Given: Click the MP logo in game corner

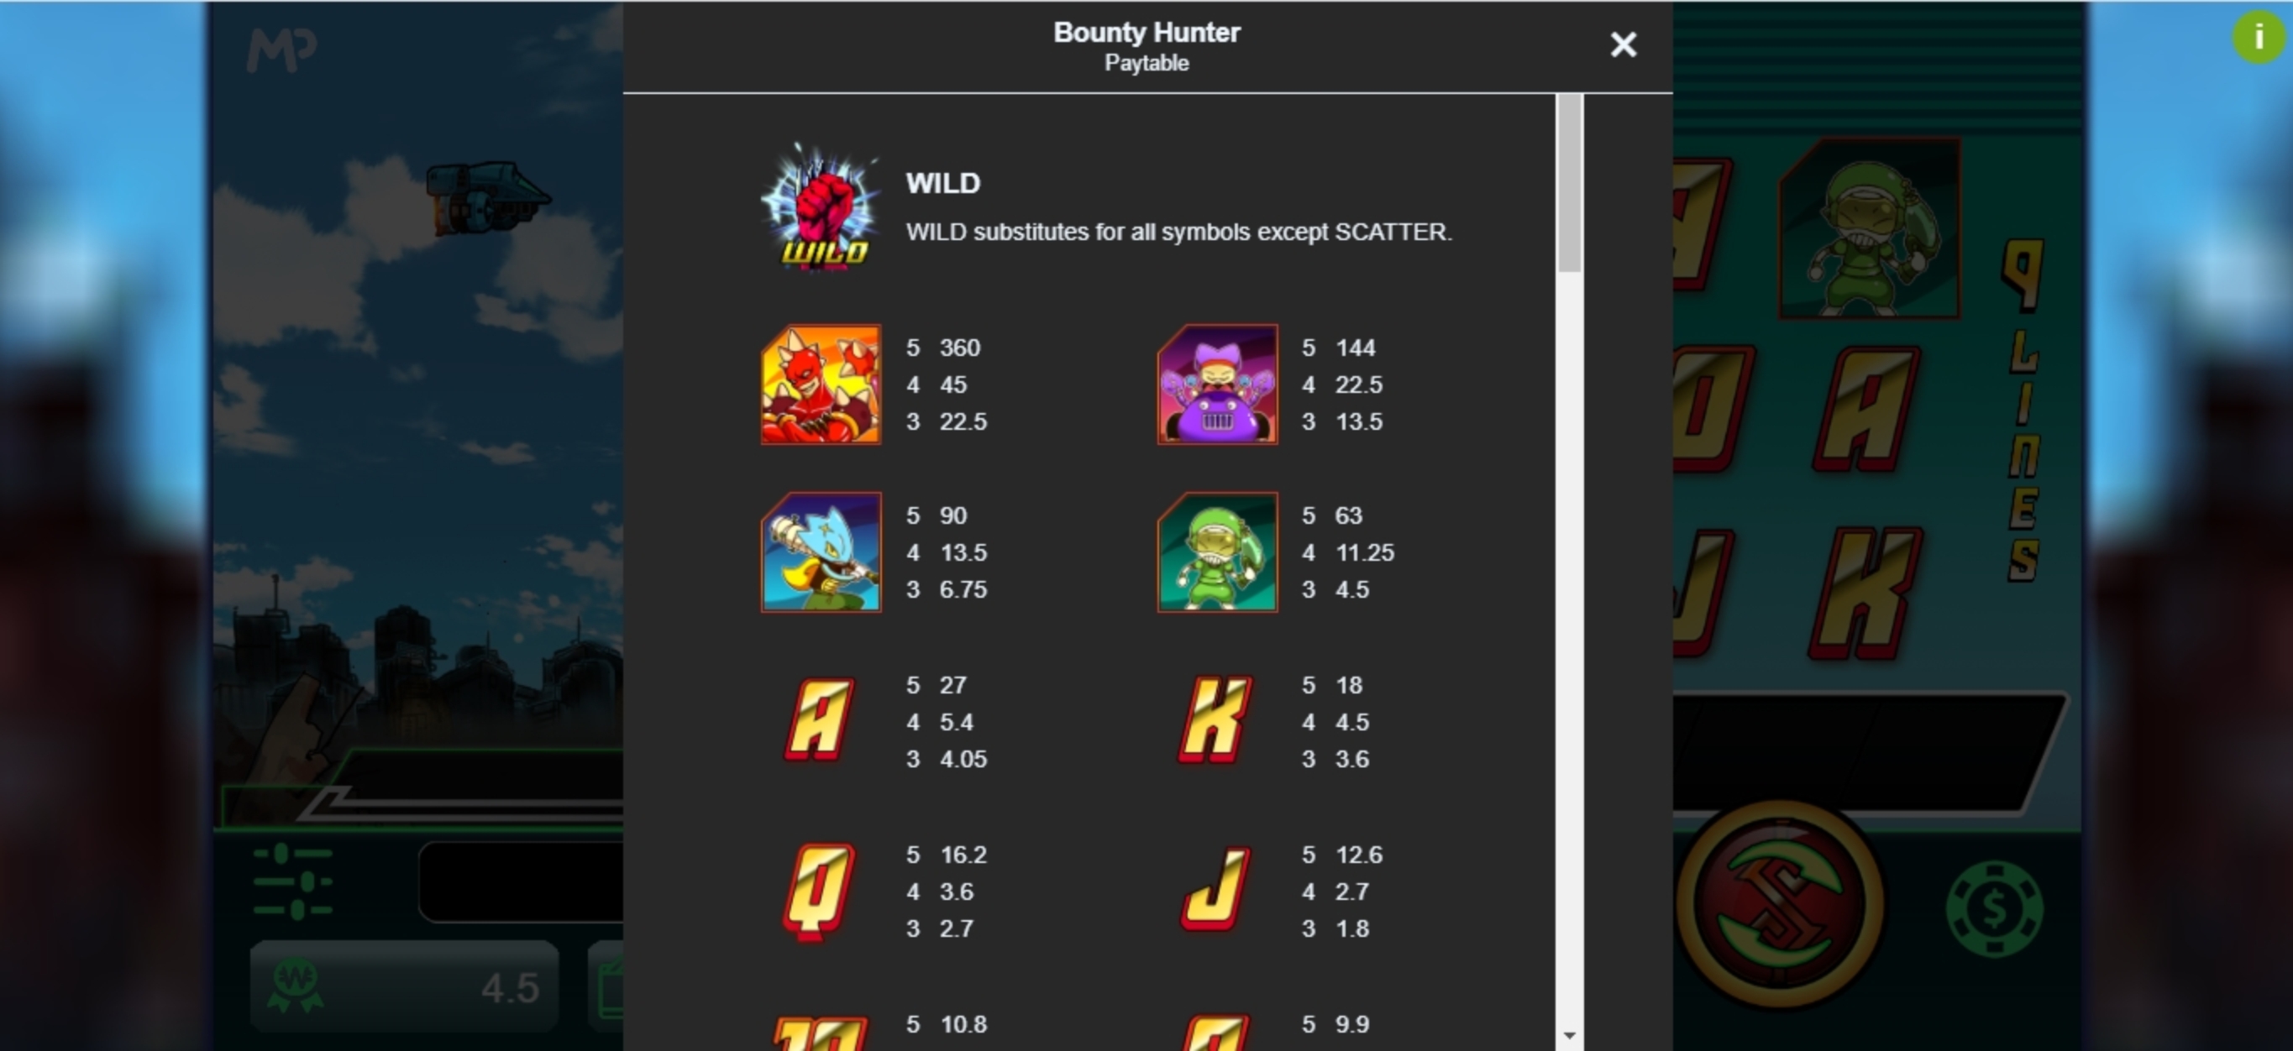Looking at the screenshot, I should click(x=281, y=50).
